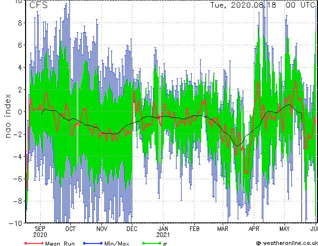The width and height of the screenshot is (318, 246).
Task: Click the Mean Run legend label
Action: pos(60,243)
